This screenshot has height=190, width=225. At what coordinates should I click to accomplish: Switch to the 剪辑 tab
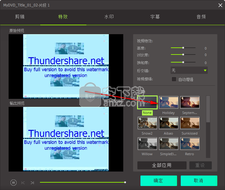(x=20, y=17)
